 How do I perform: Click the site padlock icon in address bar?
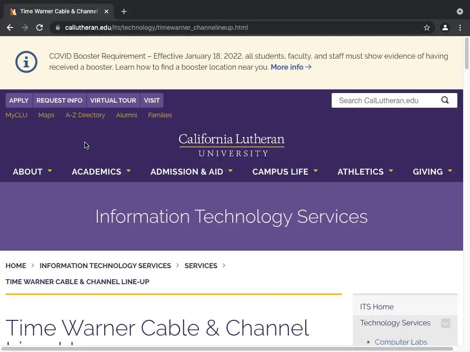click(x=58, y=27)
